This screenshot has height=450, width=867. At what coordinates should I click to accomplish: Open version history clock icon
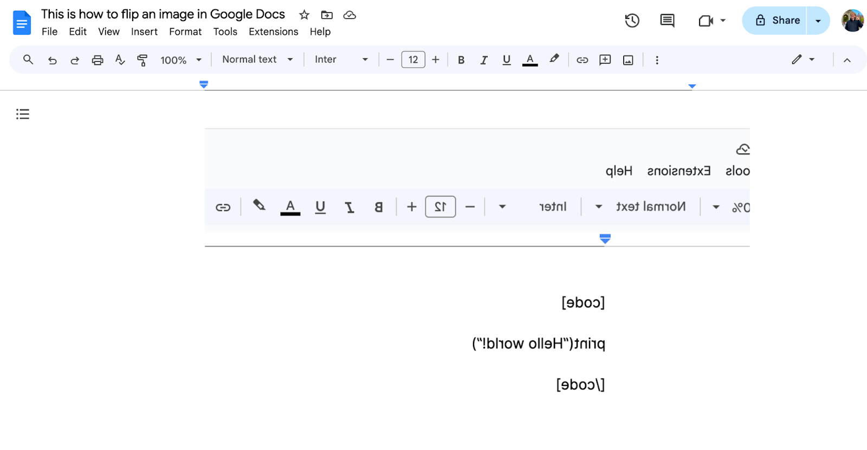[632, 21]
